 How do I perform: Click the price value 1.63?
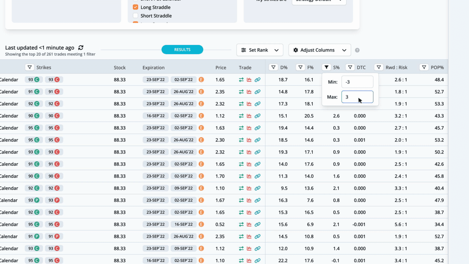pyautogui.click(x=220, y=128)
